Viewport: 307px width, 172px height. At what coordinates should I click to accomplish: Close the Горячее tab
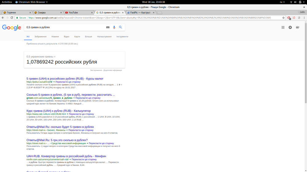click(x=30, y=13)
